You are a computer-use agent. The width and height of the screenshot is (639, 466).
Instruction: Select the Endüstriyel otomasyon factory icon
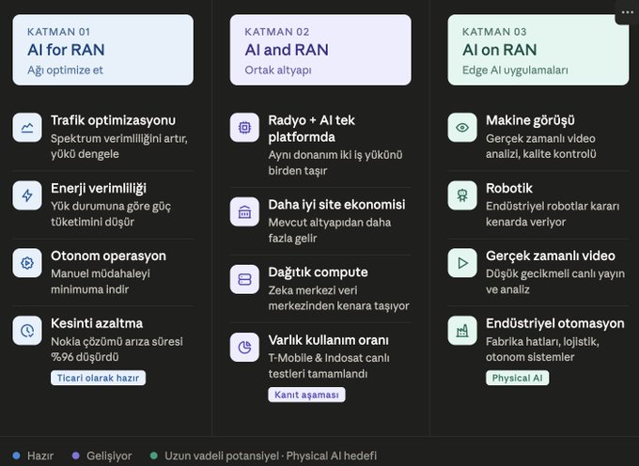tap(462, 331)
